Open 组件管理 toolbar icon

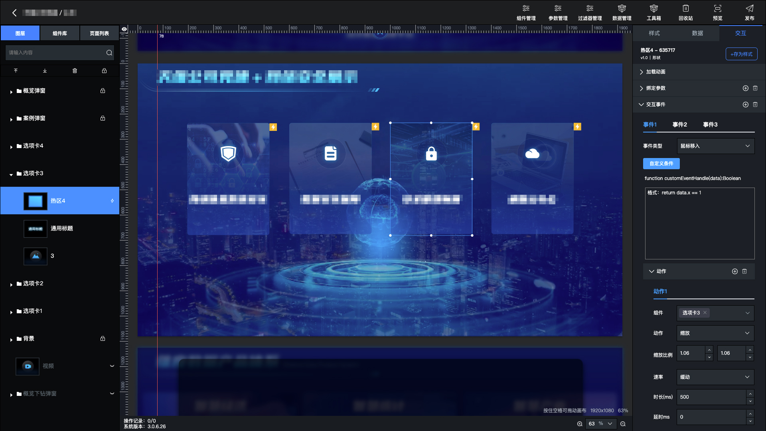pyautogui.click(x=526, y=13)
